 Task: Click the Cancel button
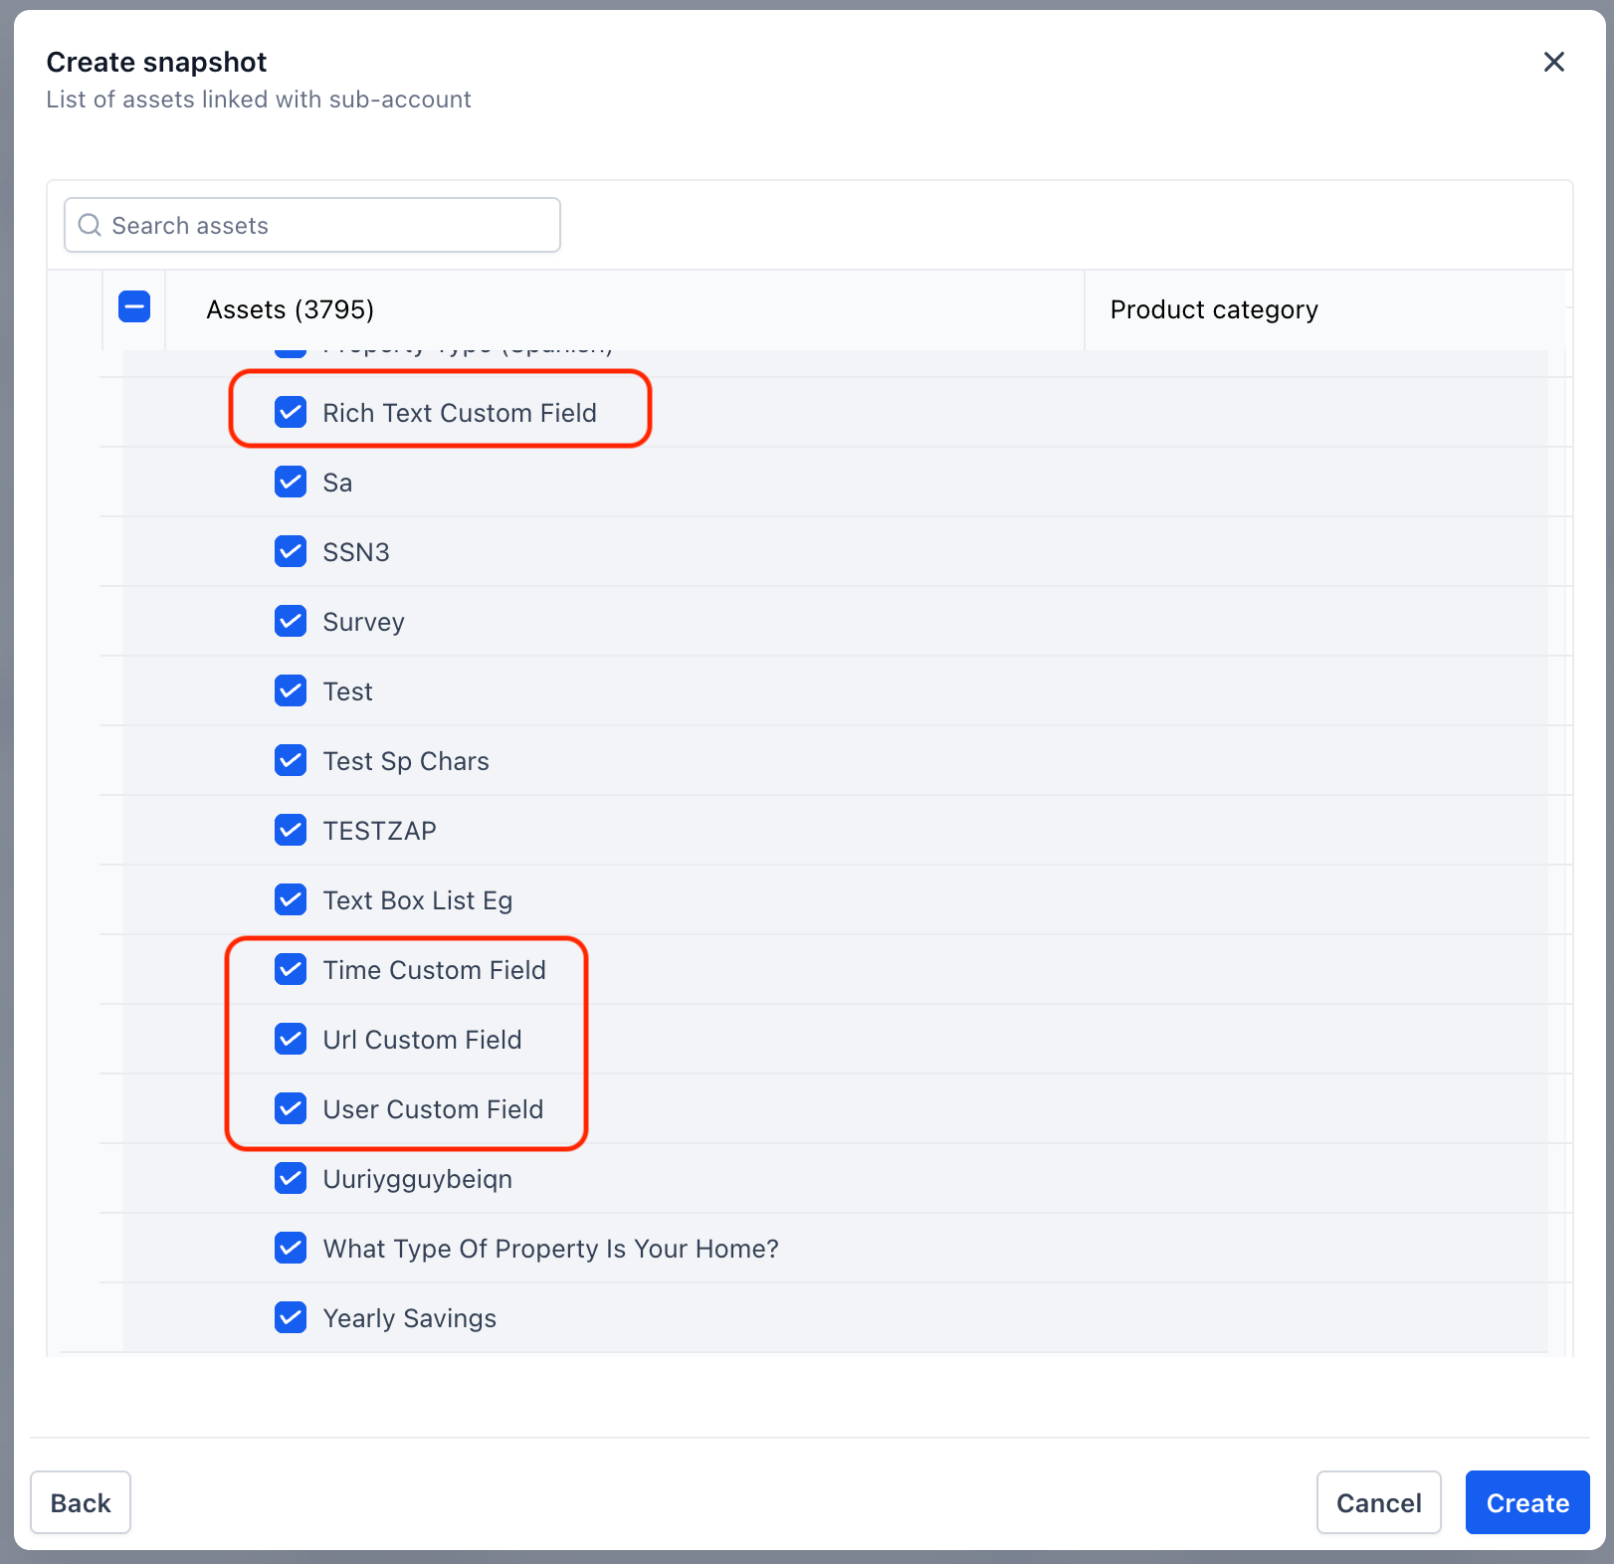1378,1502
